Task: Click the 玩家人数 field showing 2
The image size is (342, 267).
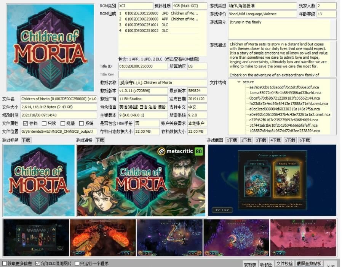Action: coord(326,6)
